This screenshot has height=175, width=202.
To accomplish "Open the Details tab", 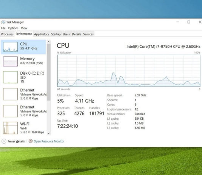I will click(x=76, y=34).
